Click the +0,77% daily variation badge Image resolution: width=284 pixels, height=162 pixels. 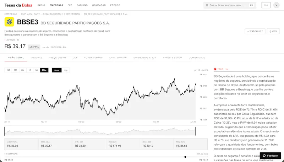tap(34, 47)
